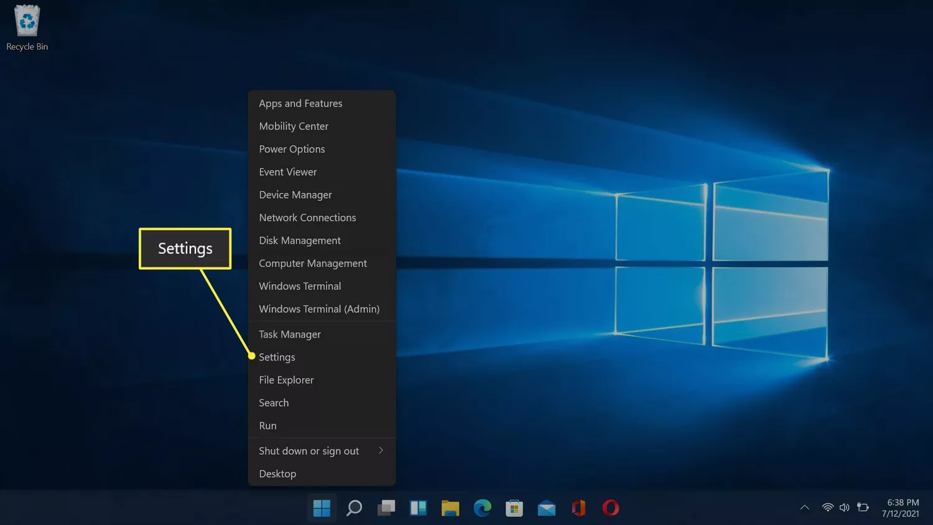Open the Mail app
The image size is (933, 525).
546,508
